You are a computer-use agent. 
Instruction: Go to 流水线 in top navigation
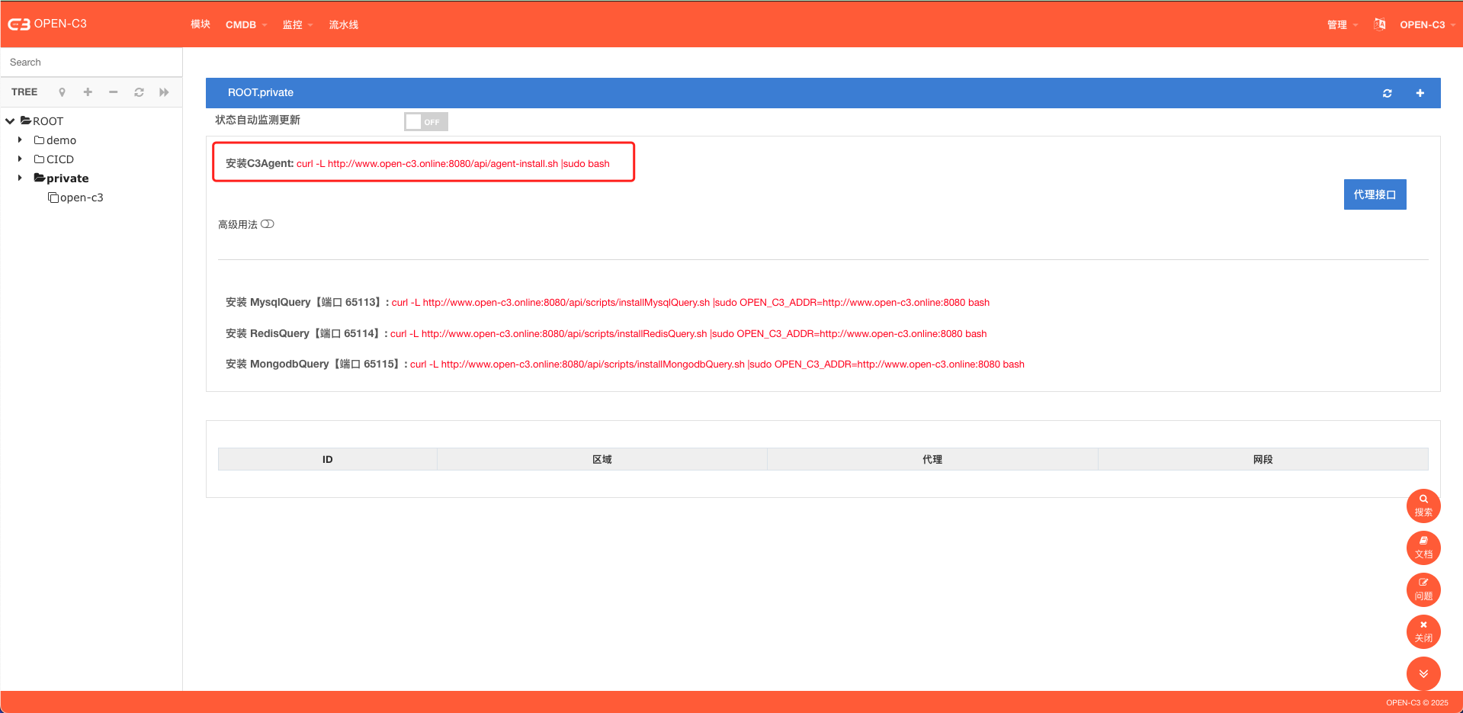click(x=343, y=25)
